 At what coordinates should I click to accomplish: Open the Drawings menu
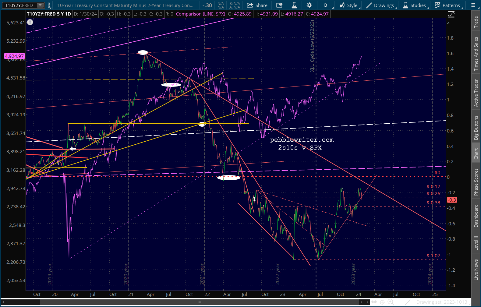pos(381,5)
